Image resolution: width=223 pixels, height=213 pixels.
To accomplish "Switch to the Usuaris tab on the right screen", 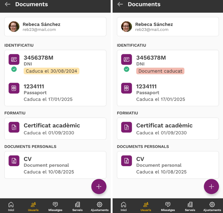I will [x=146, y=206].
